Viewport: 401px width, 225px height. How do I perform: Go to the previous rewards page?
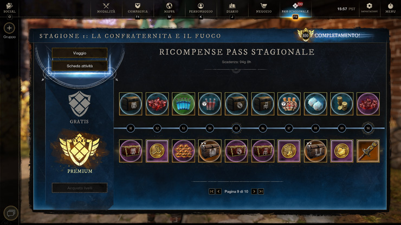pyautogui.click(x=218, y=191)
